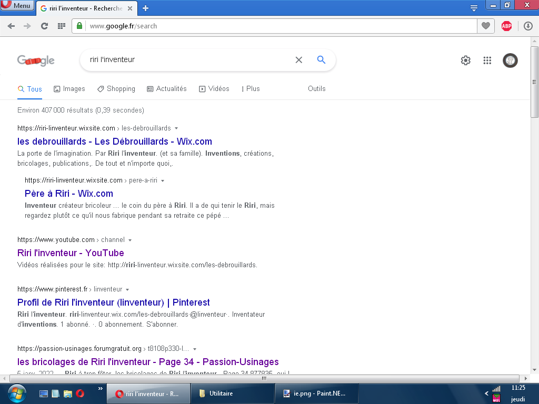The image size is (539, 404).
Task: Click the vertical scrollbar thumb
Action: (534, 82)
